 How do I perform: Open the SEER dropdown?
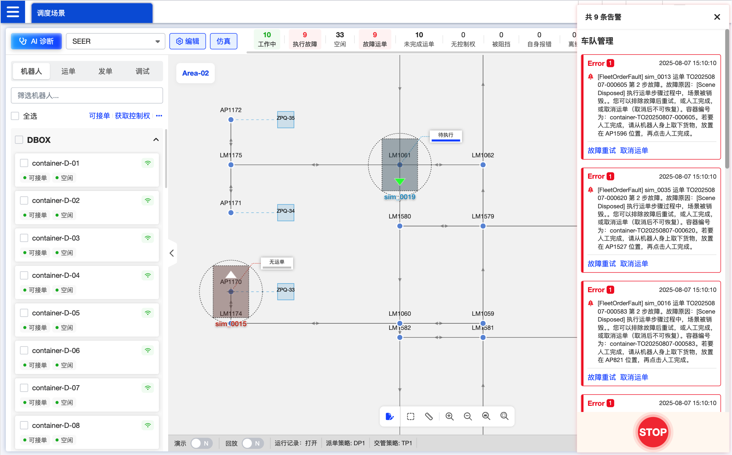[x=115, y=41]
